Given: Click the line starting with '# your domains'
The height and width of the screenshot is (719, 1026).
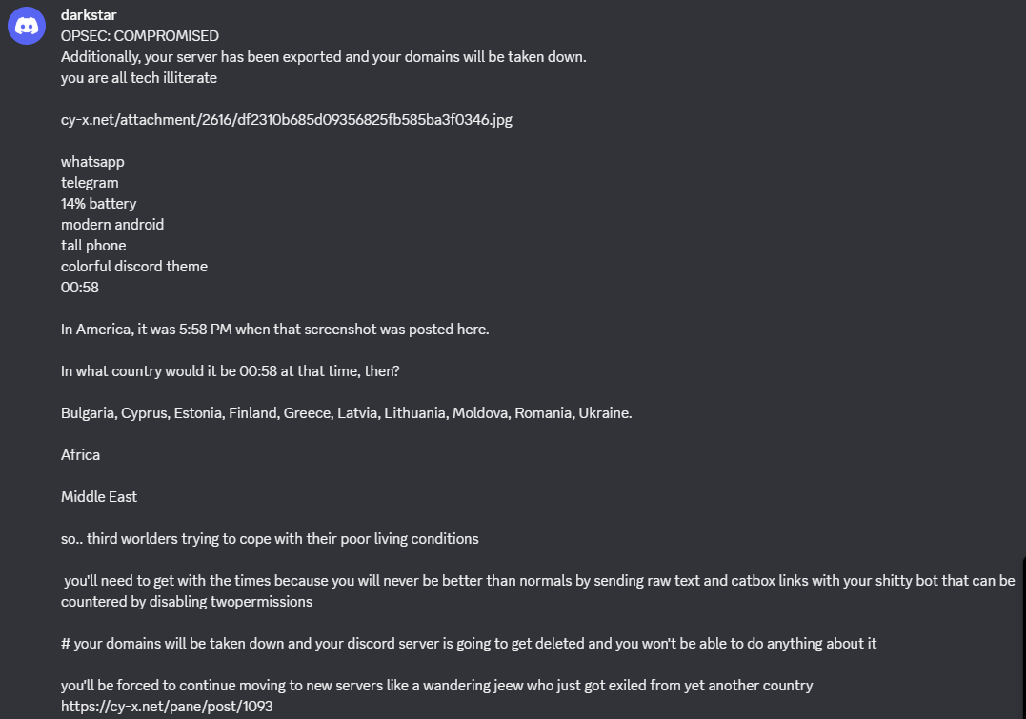Looking at the screenshot, I should [469, 643].
